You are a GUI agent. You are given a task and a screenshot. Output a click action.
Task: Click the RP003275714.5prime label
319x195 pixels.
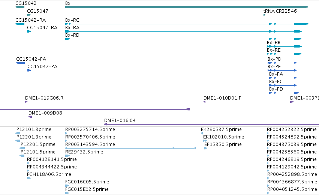[90, 130]
